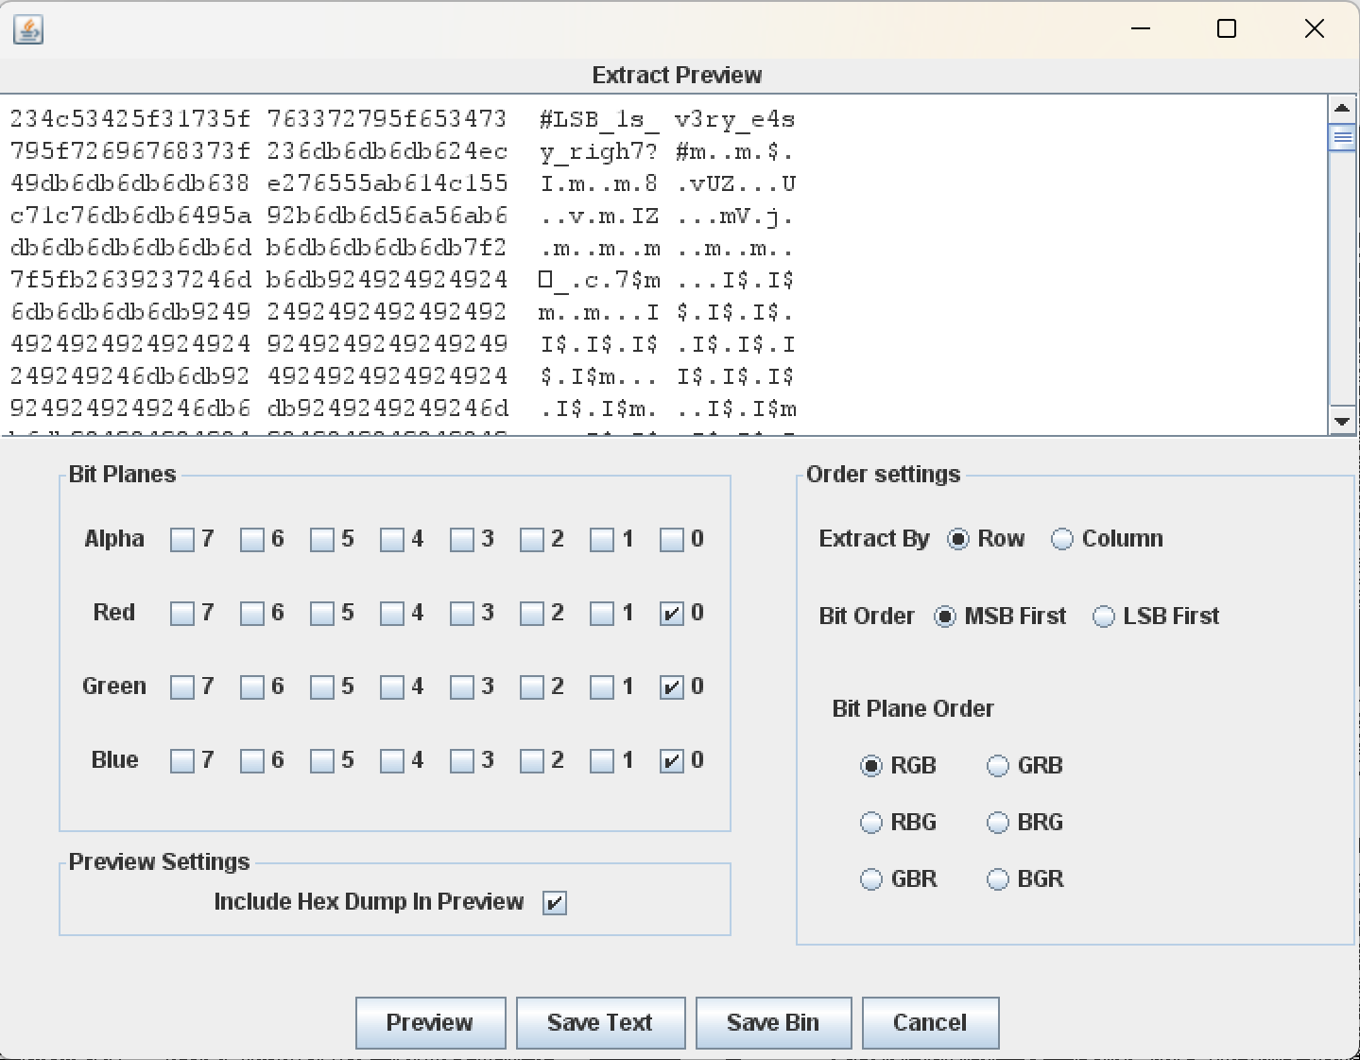Enable Red bit plane 3

(x=462, y=614)
